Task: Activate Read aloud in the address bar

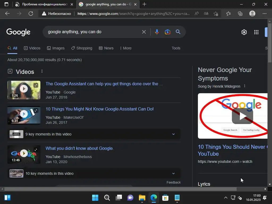Action: pos(197,14)
